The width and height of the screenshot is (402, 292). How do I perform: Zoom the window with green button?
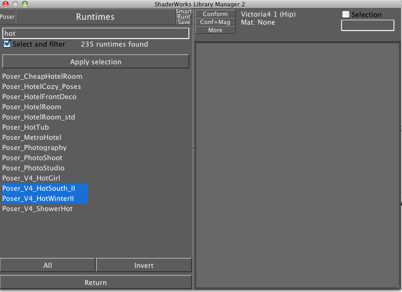[25, 4]
